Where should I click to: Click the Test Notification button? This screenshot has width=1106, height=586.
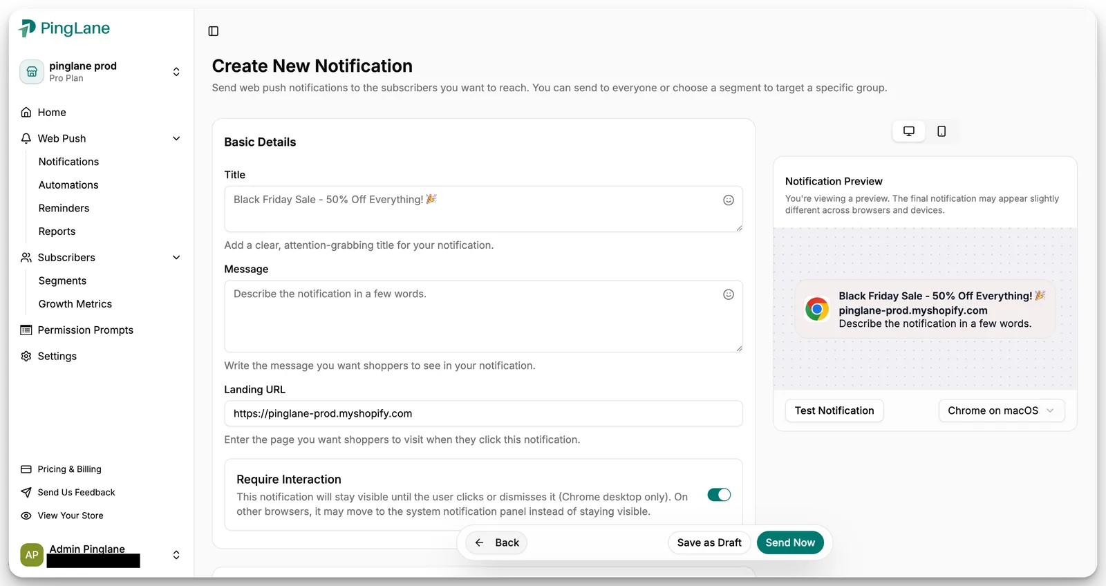click(x=834, y=410)
